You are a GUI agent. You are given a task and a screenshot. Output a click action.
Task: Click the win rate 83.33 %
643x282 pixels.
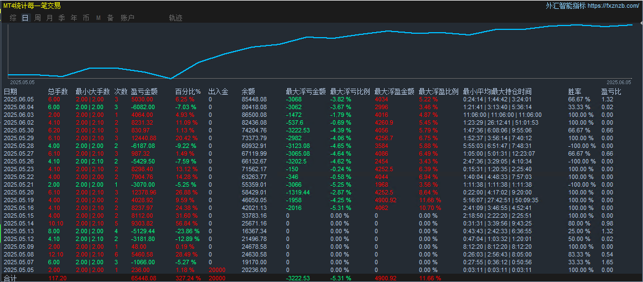coord(579,254)
